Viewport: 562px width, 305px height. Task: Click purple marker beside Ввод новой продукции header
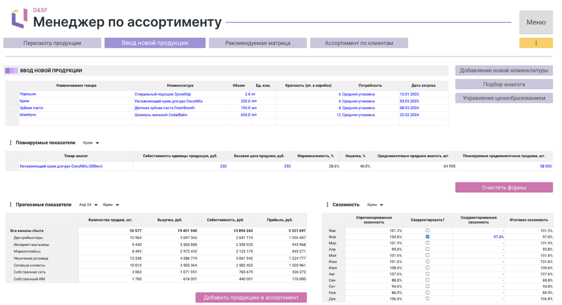11,70
